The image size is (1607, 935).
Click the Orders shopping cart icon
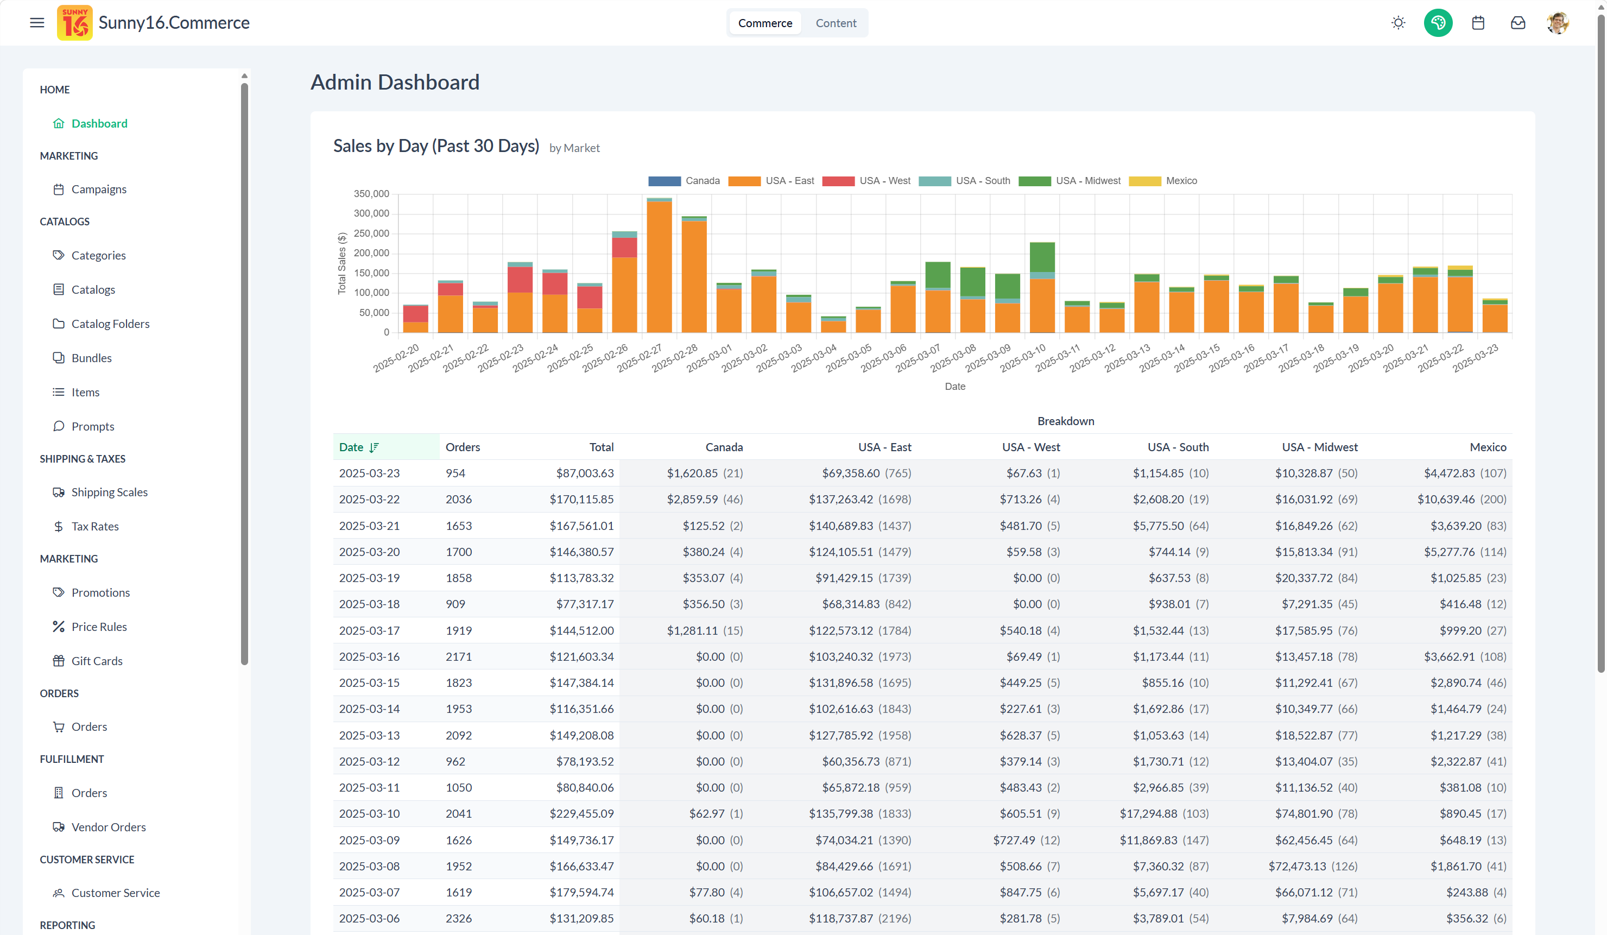pos(59,727)
